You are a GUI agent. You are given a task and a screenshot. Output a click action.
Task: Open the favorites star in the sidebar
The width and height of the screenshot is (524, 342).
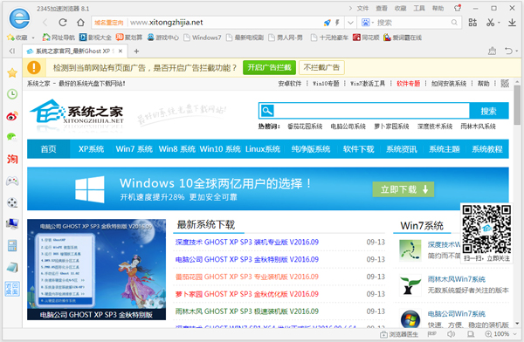point(12,72)
